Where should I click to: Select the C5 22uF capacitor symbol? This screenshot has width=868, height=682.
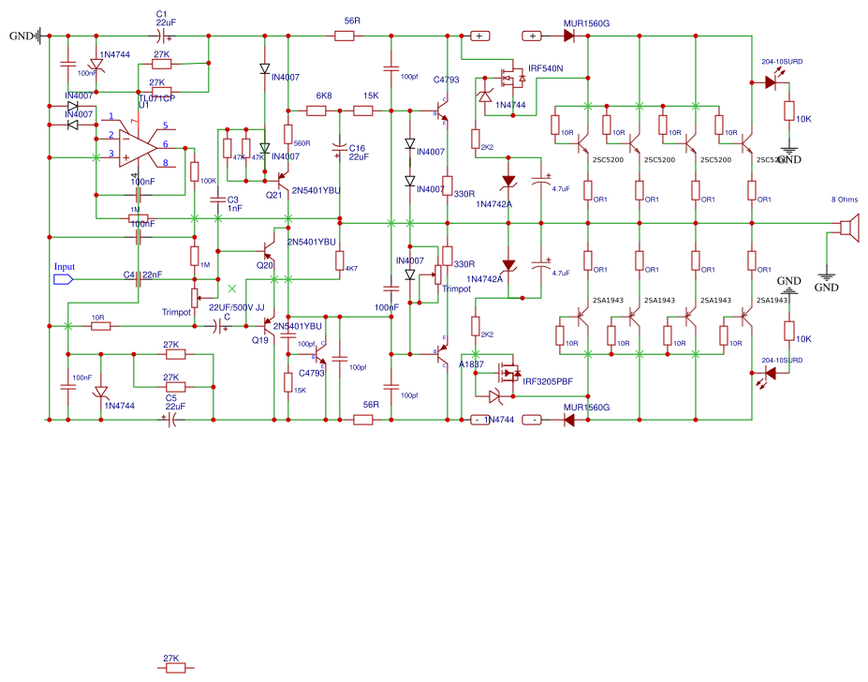point(169,420)
